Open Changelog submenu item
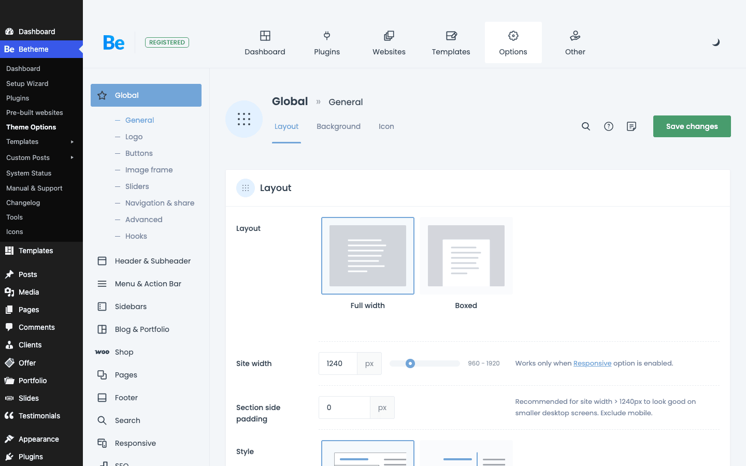746x466 pixels. click(x=23, y=202)
